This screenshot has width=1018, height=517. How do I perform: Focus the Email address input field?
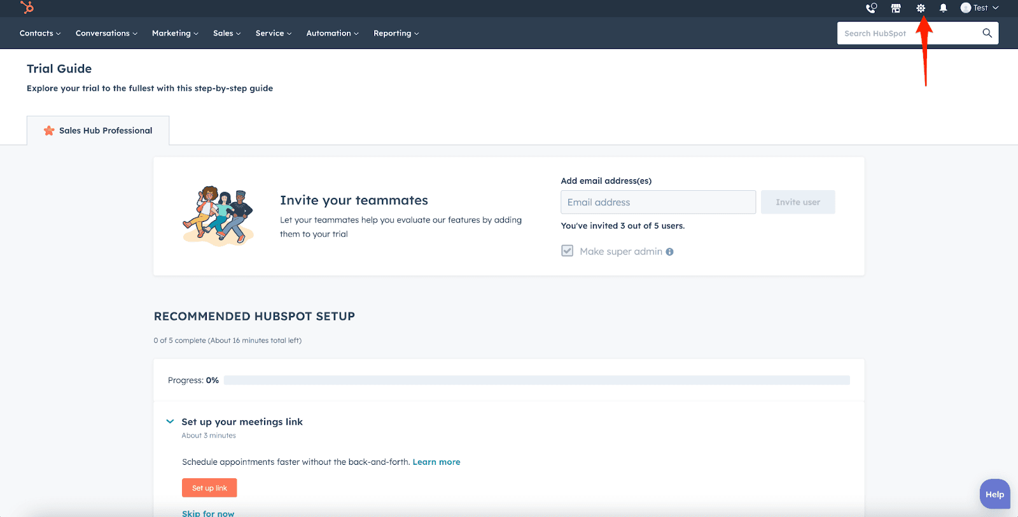[658, 202]
